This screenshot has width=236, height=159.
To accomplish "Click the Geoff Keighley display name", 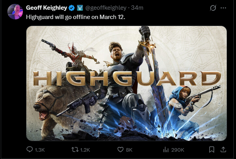I will click(46, 8).
